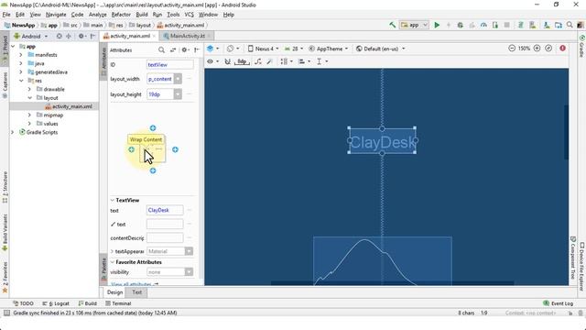Screen dimensions: 586x330
Task: Open Project Structure from the toolbar
Action: pyautogui.click(x=559, y=25)
